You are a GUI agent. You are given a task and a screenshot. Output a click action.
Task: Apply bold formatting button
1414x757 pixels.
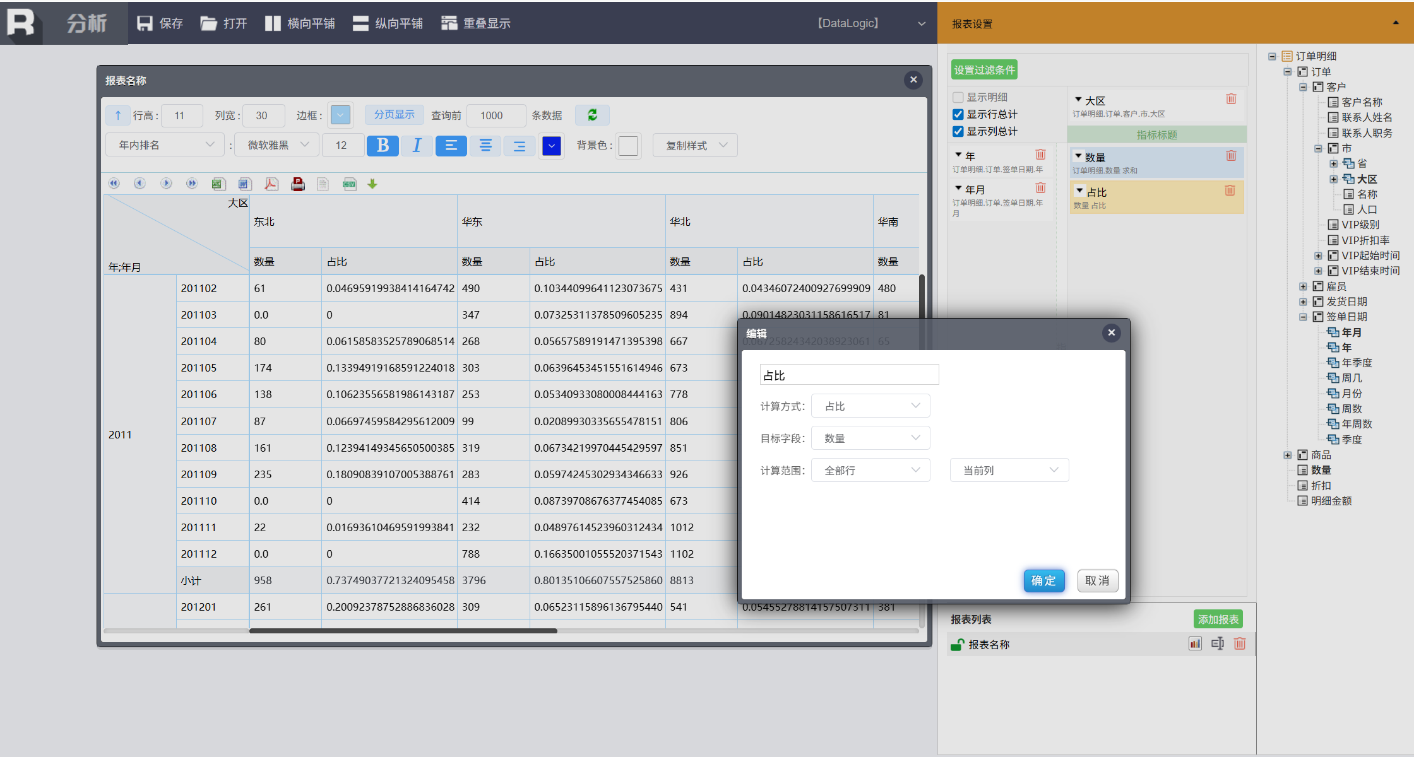tap(383, 146)
